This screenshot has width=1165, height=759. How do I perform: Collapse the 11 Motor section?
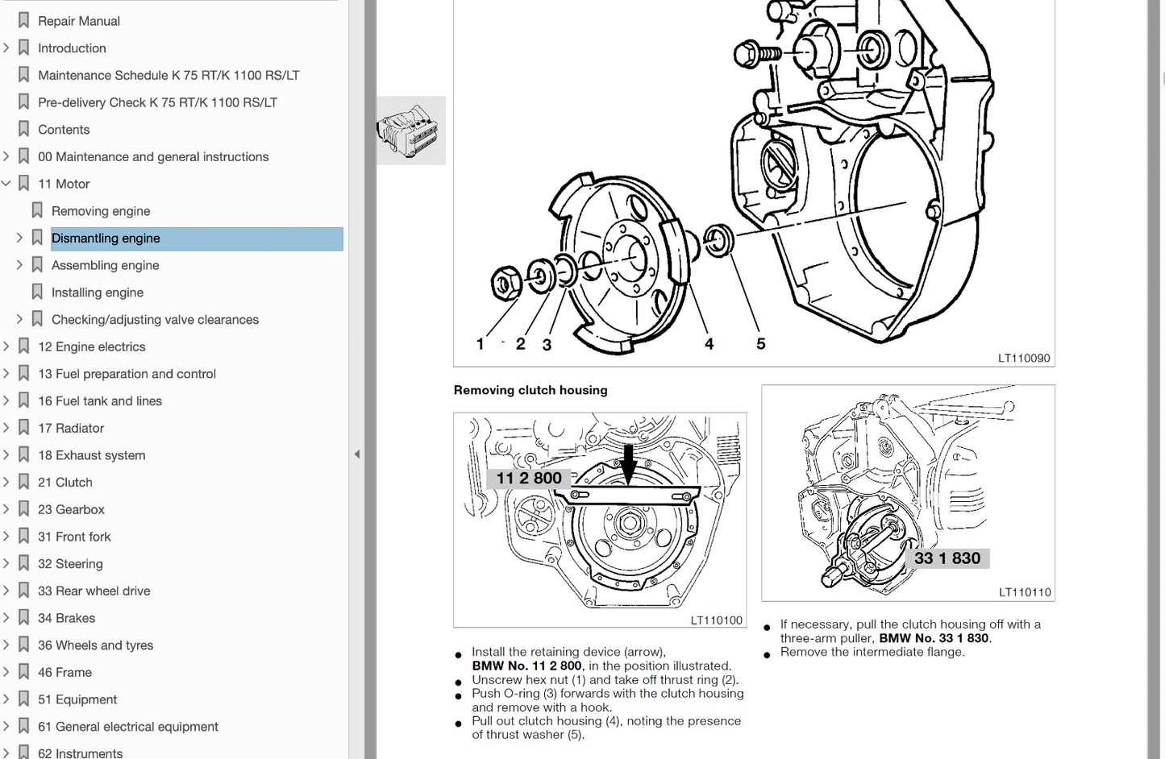6,184
